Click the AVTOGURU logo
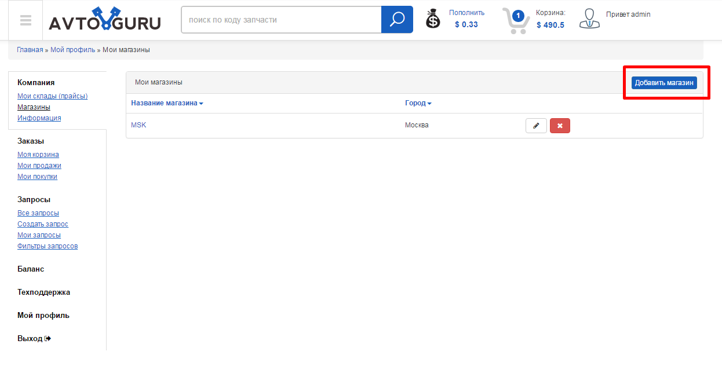Viewport: 722px width, 366px height. tap(105, 20)
